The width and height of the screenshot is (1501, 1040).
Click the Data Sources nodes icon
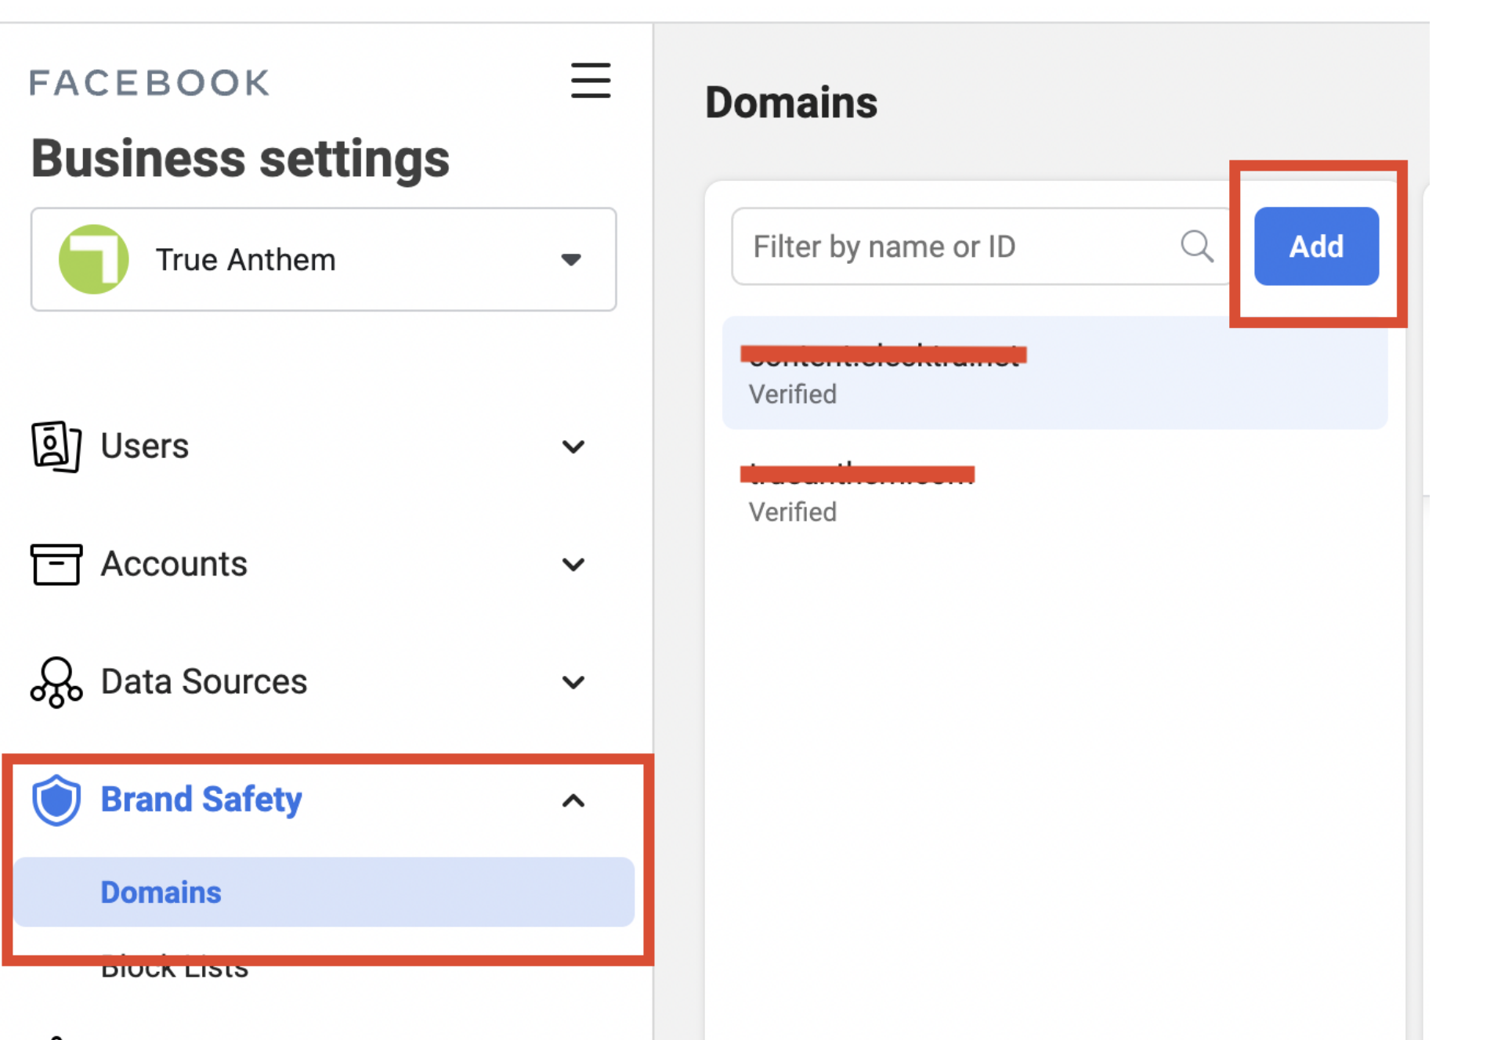click(56, 682)
